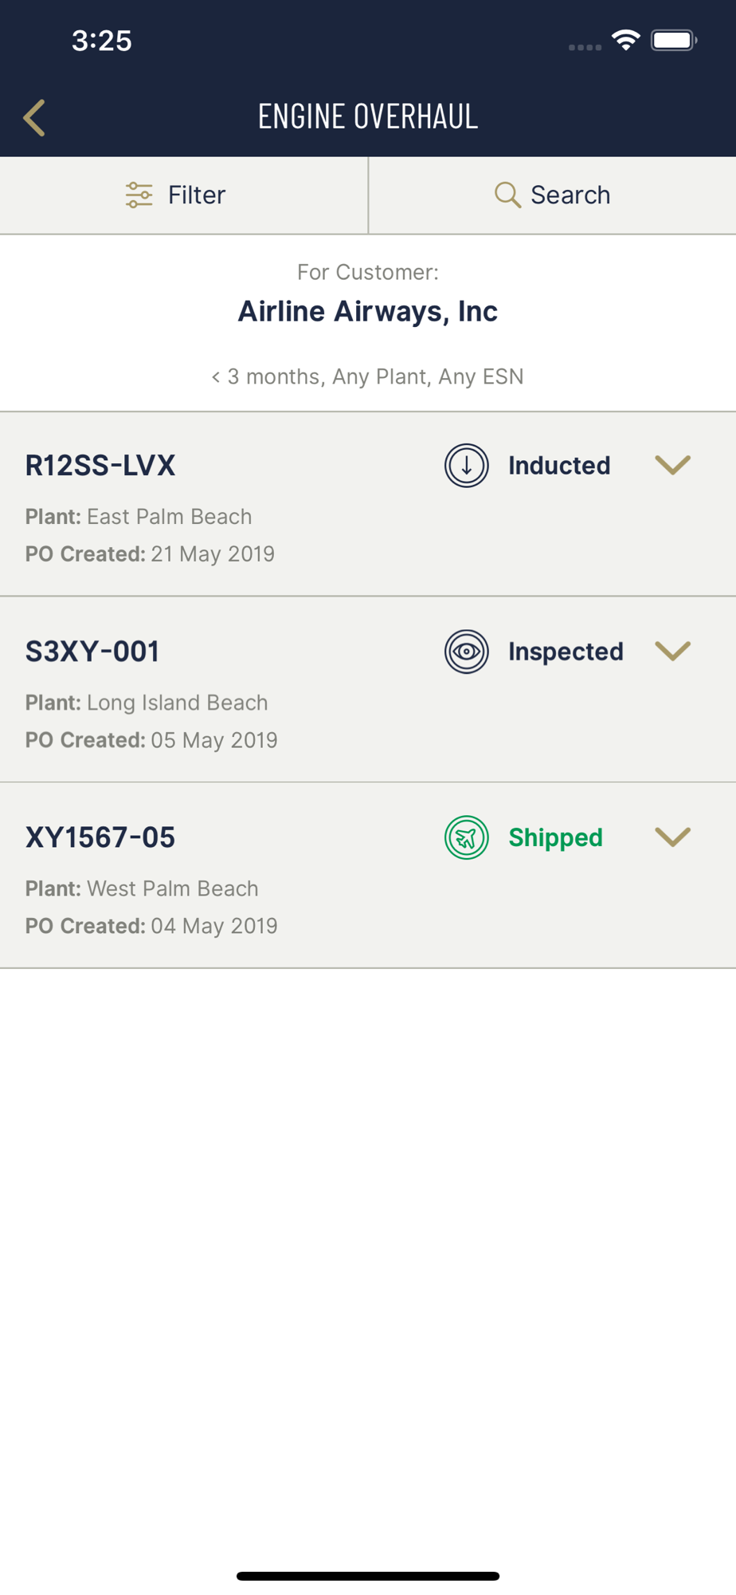Expand the XY1567-05 engine details
This screenshot has width=736, height=1595.
(x=672, y=837)
